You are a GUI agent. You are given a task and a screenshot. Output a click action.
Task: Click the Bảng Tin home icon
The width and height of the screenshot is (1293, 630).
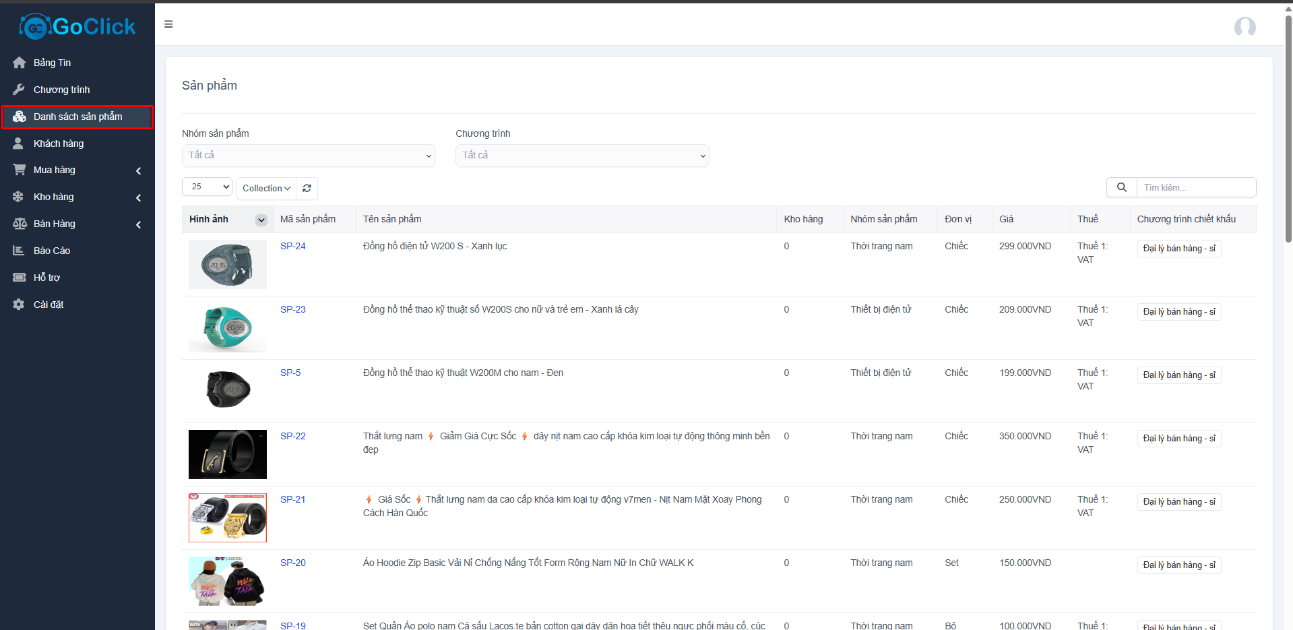(19, 63)
